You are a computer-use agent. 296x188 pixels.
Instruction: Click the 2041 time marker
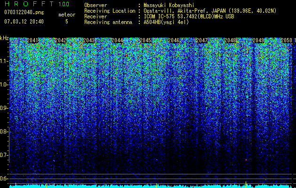[x=32, y=40]
